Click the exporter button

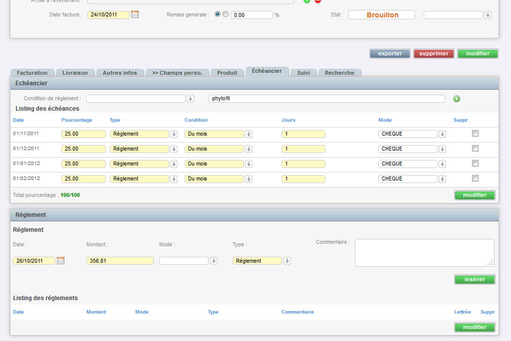[x=390, y=54]
